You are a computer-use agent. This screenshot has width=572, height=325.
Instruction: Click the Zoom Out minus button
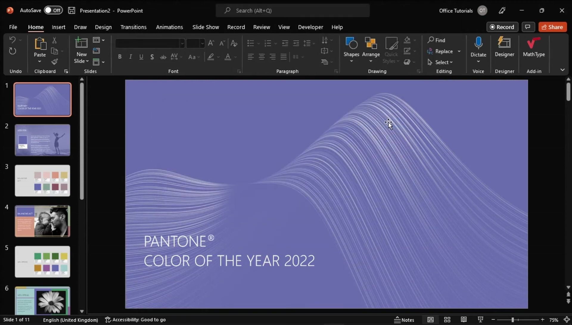493,320
